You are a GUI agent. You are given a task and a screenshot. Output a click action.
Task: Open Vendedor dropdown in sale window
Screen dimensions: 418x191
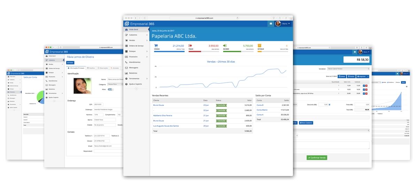coord(348,69)
